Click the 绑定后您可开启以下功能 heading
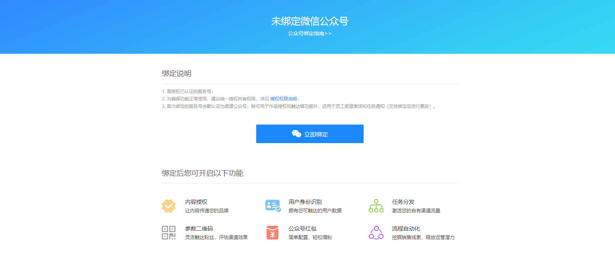 [x=203, y=173]
